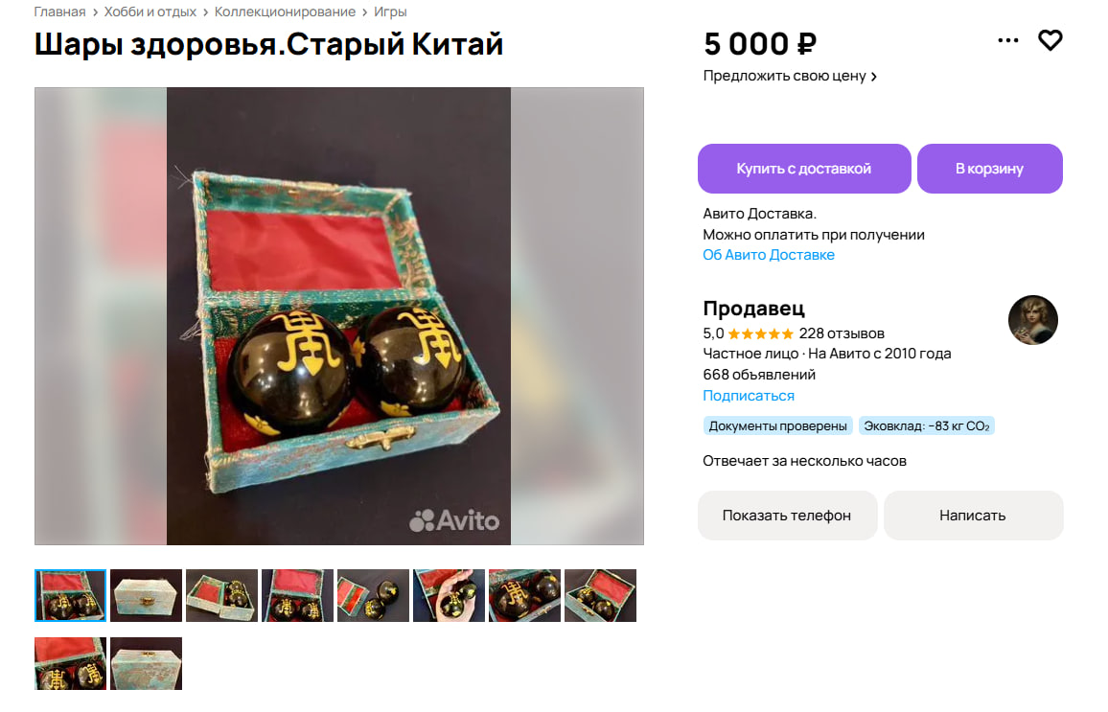This screenshot has width=1108, height=712.
Task: Open the main product photo
Action: 338,315
